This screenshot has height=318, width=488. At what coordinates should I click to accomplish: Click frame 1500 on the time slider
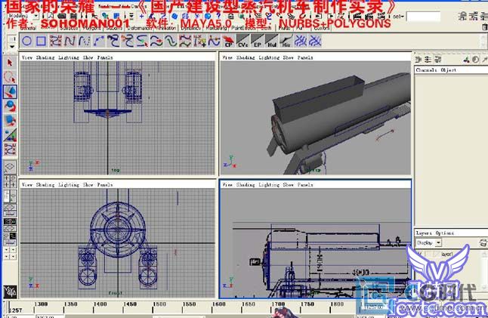coord(159,305)
